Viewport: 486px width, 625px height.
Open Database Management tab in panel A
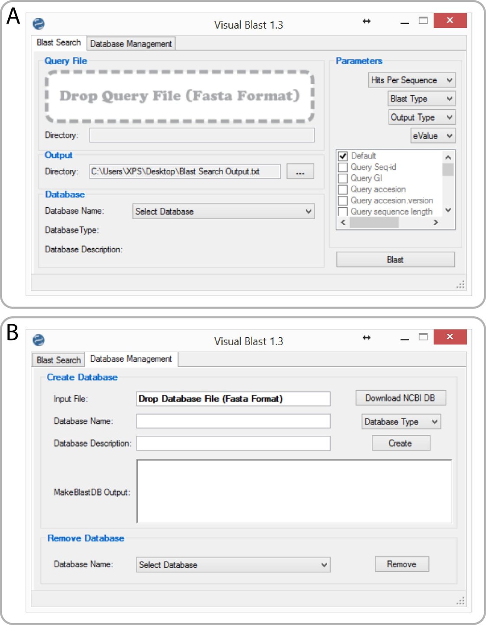(x=131, y=44)
